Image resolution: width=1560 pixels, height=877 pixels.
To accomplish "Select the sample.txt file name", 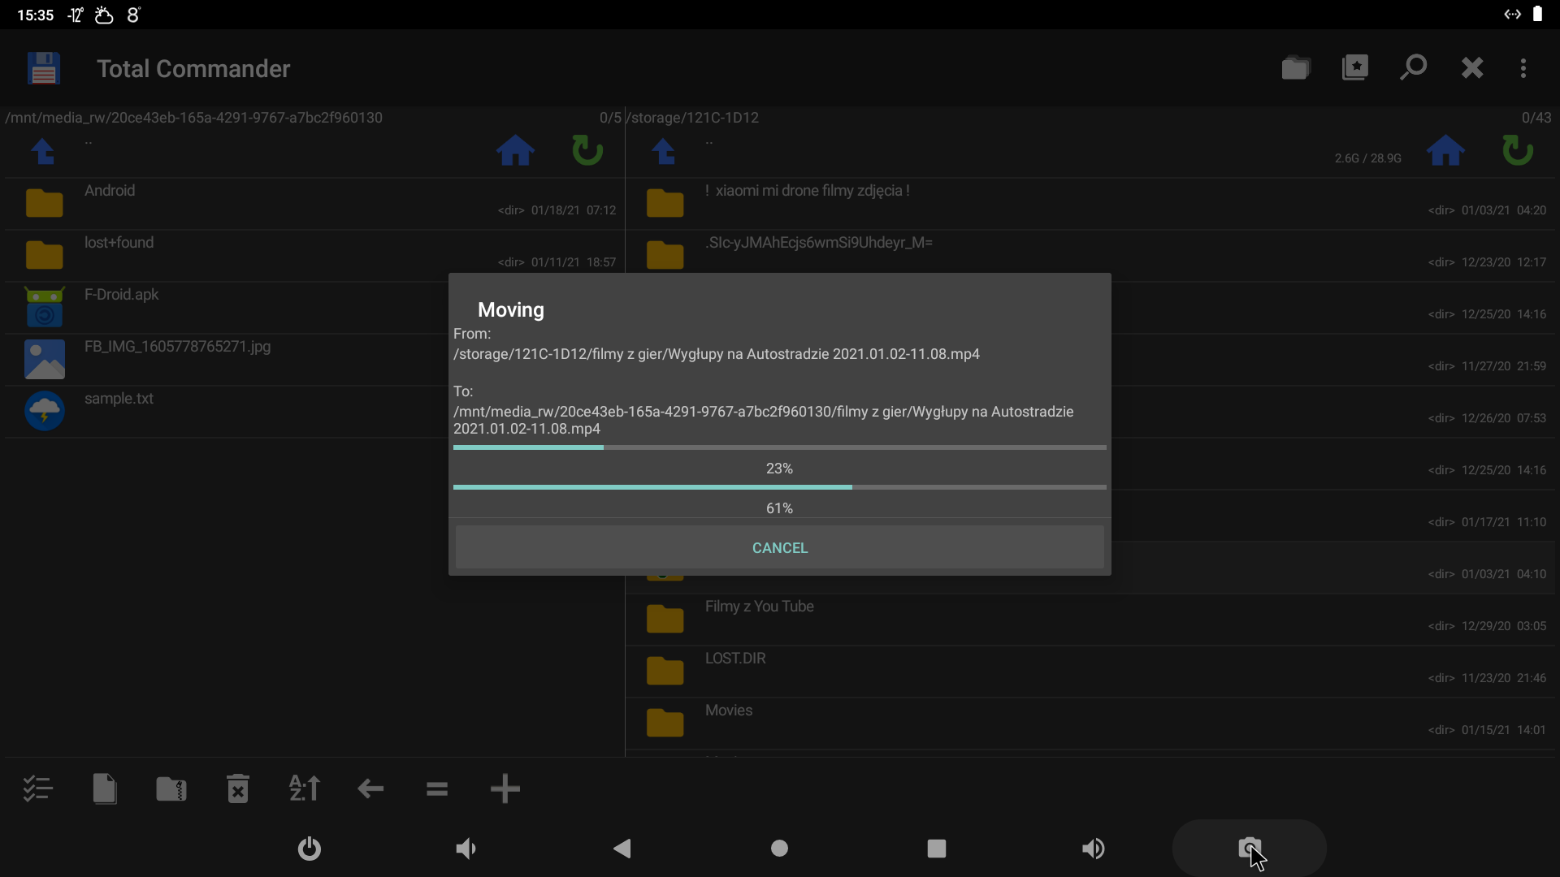I will (x=119, y=399).
